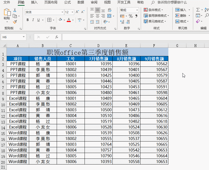
Task: Click 告诉我你想要做什么 search box
Action: pyautogui.click(x=172, y=2)
